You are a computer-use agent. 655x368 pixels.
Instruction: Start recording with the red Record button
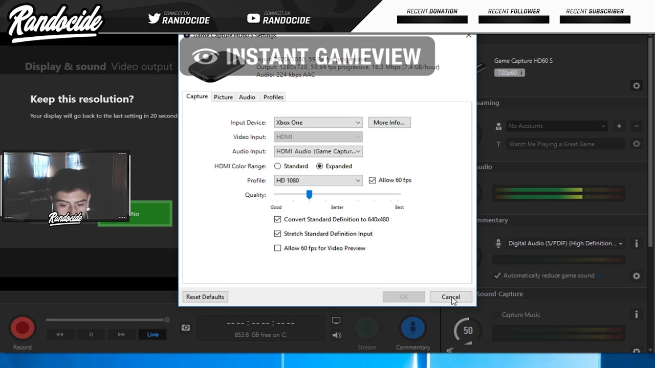pos(23,328)
